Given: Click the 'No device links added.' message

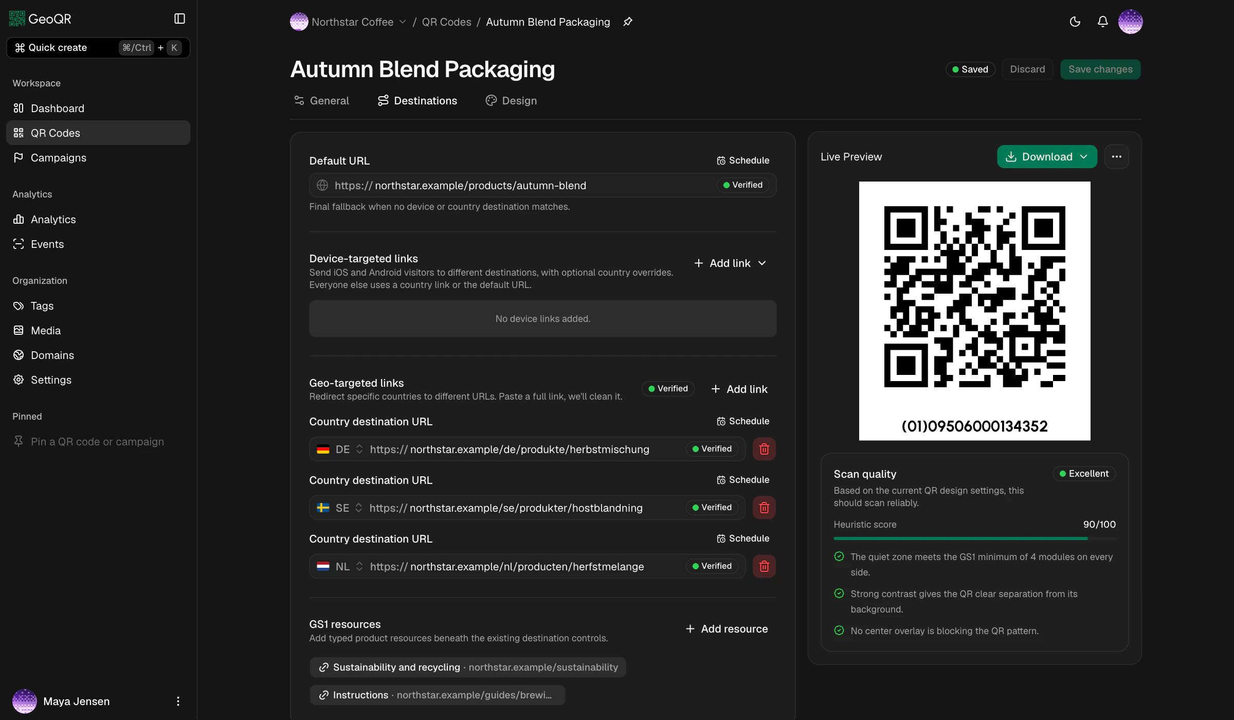Looking at the screenshot, I should point(543,319).
